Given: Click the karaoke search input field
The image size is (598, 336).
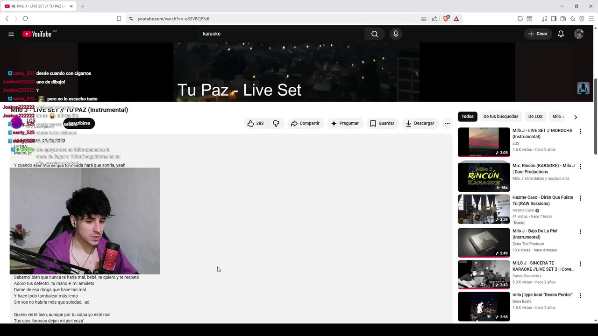Looking at the screenshot, I should 282,34.
